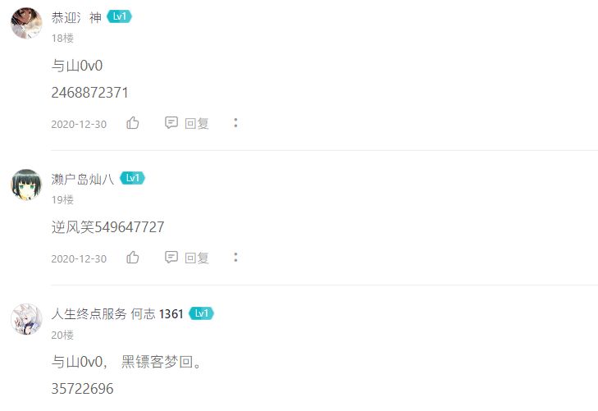
Task: Like the 18楼 comment with thumbs-up icon
Action: click(x=133, y=123)
